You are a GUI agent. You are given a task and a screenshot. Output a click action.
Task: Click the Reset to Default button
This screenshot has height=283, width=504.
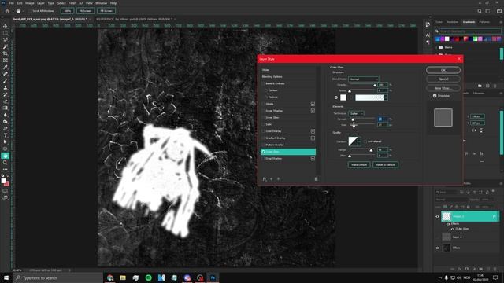(x=385, y=164)
